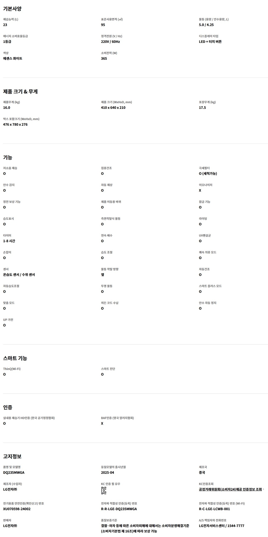Click the 기능 section heading

pos(7,158)
